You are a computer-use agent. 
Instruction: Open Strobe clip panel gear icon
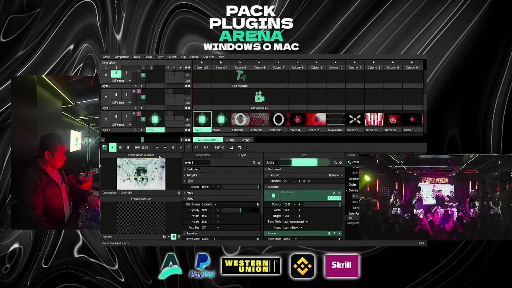coord(340,162)
